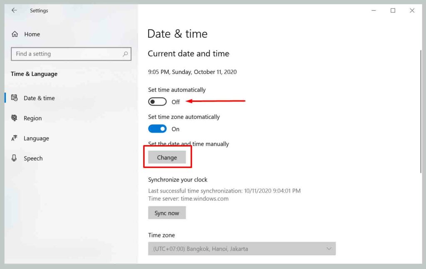426x269 pixels.
Task: Toggle the Set time automatically switch off
Action: tap(157, 101)
